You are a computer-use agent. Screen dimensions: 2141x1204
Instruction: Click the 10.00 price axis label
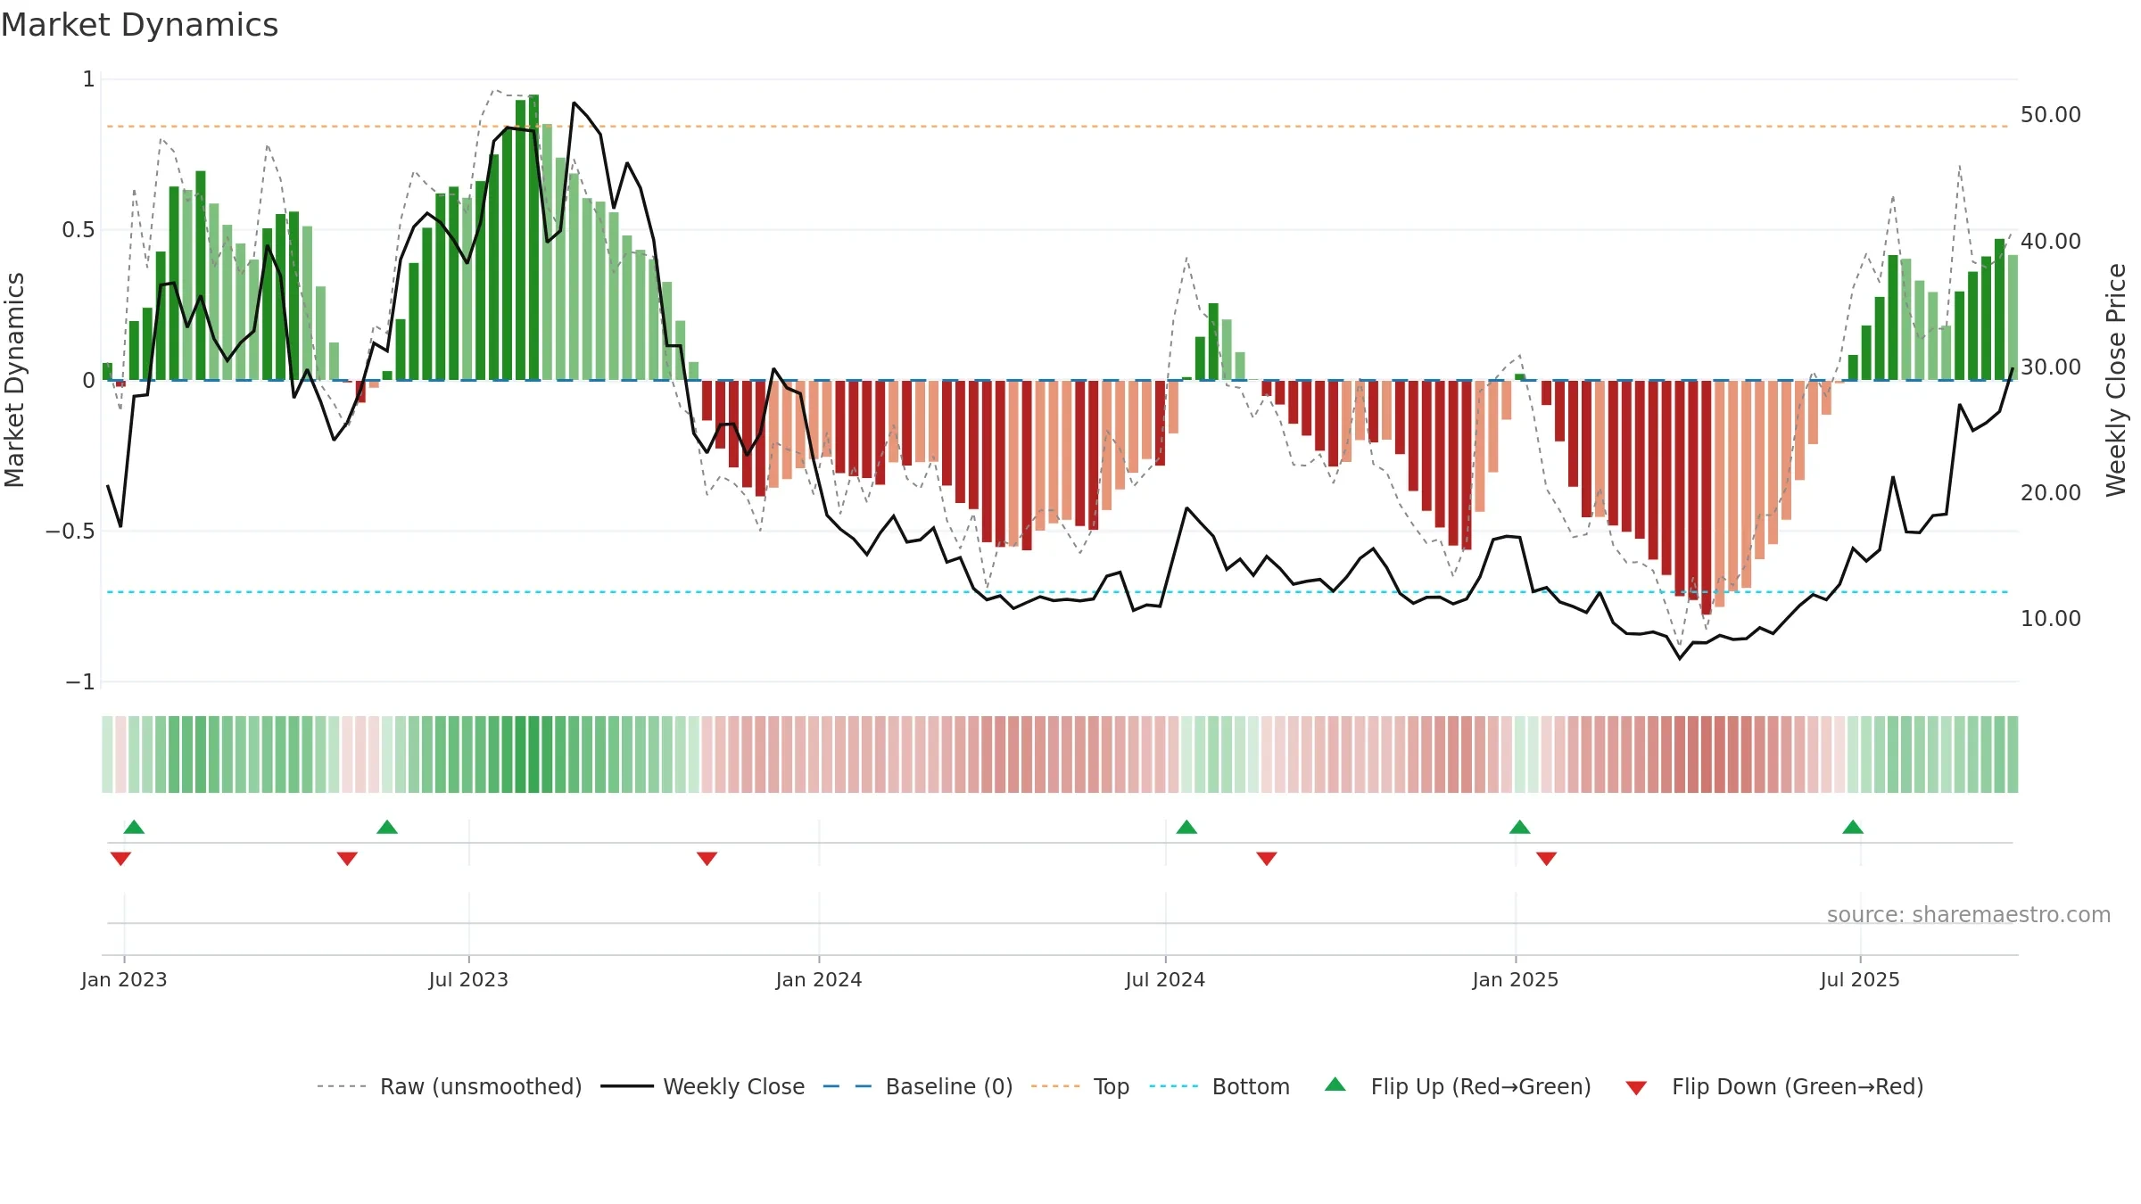pyautogui.click(x=2051, y=618)
